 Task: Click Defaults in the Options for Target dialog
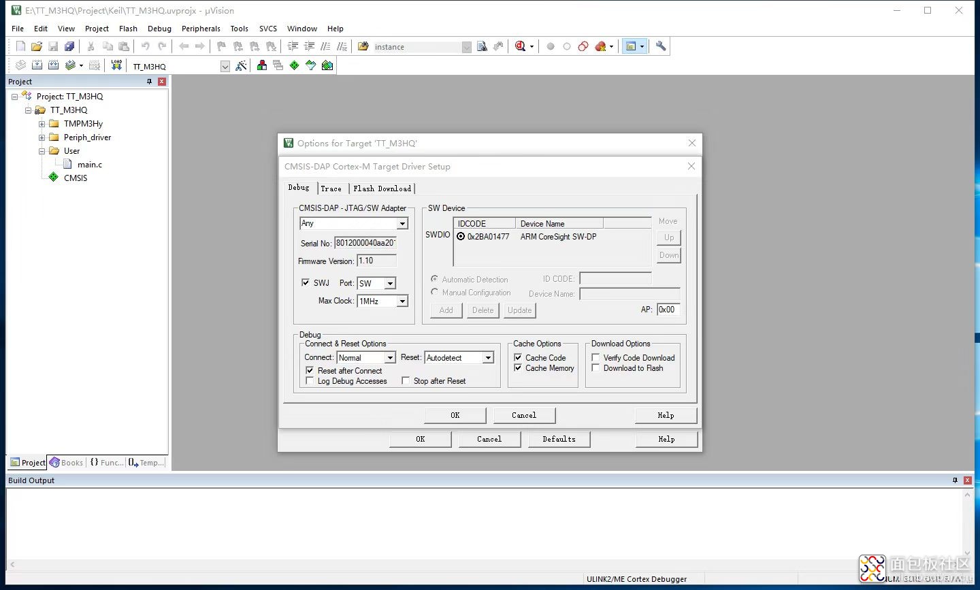[559, 439]
